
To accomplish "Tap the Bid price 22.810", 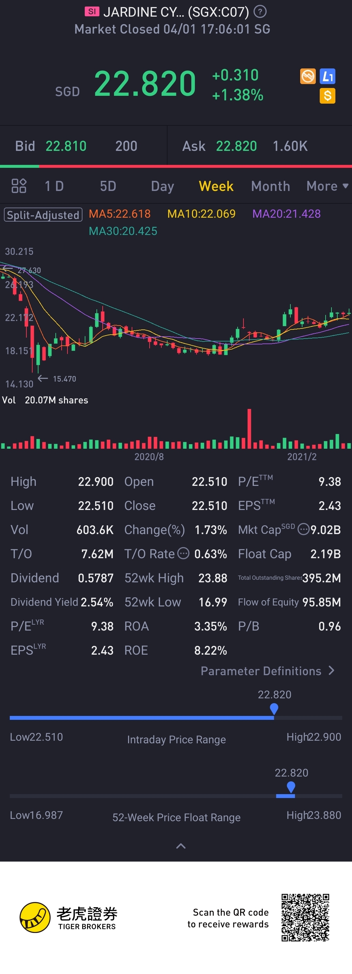I will pos(66,146).
